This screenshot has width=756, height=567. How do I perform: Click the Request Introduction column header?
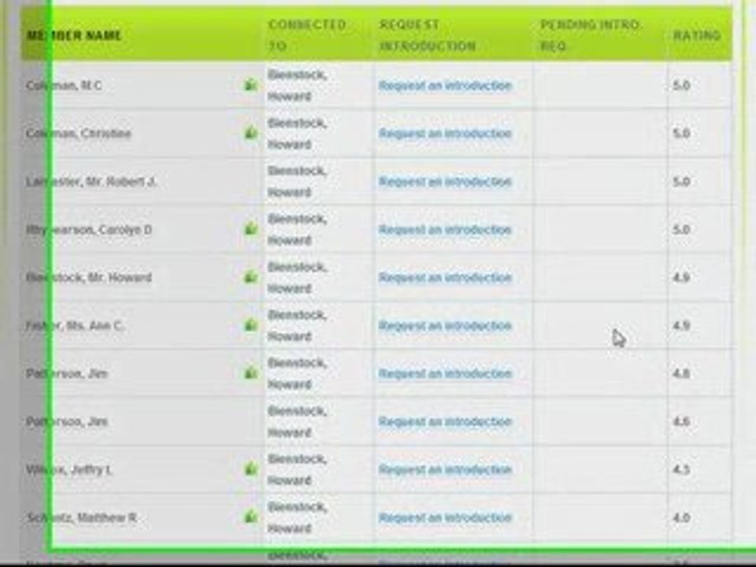(427, 35)
